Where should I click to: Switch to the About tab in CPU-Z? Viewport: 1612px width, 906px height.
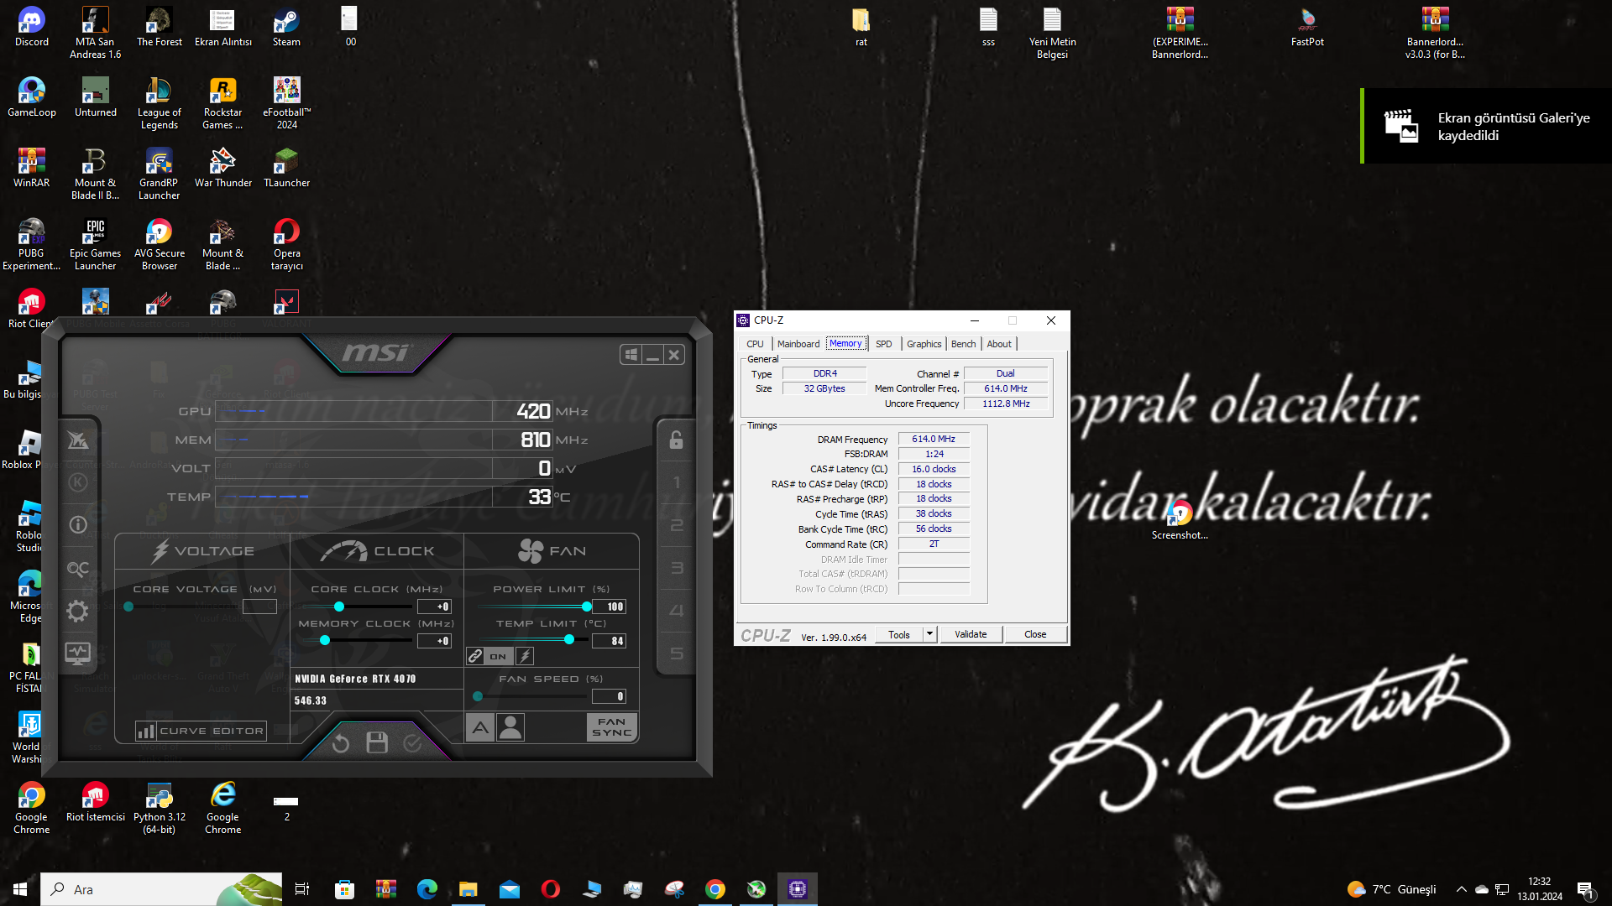point(999,344)
